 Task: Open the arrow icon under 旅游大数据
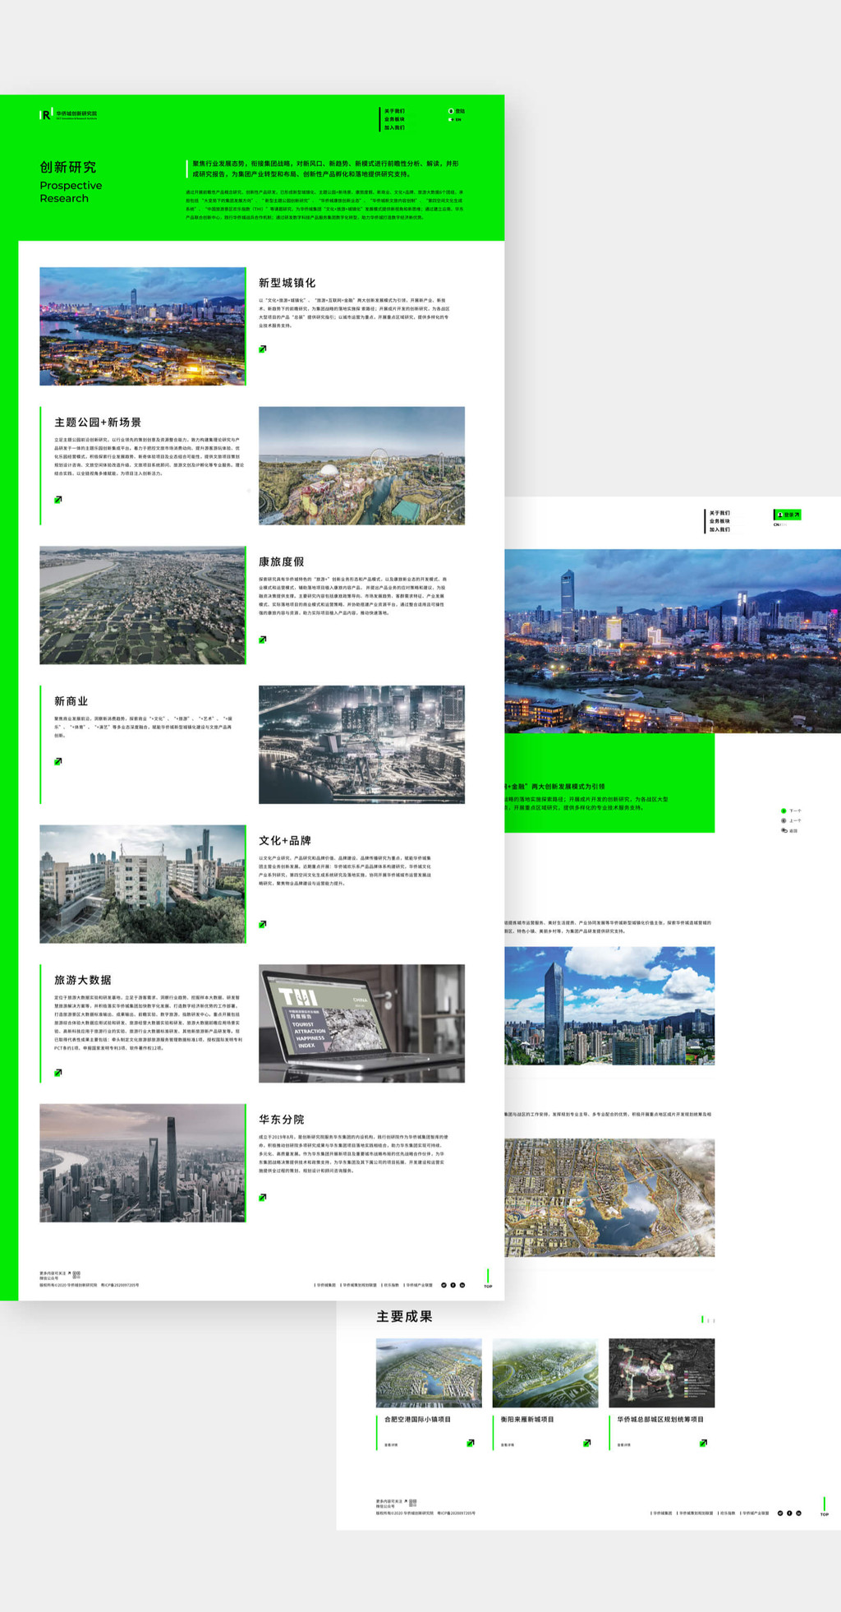(58, 1073)
